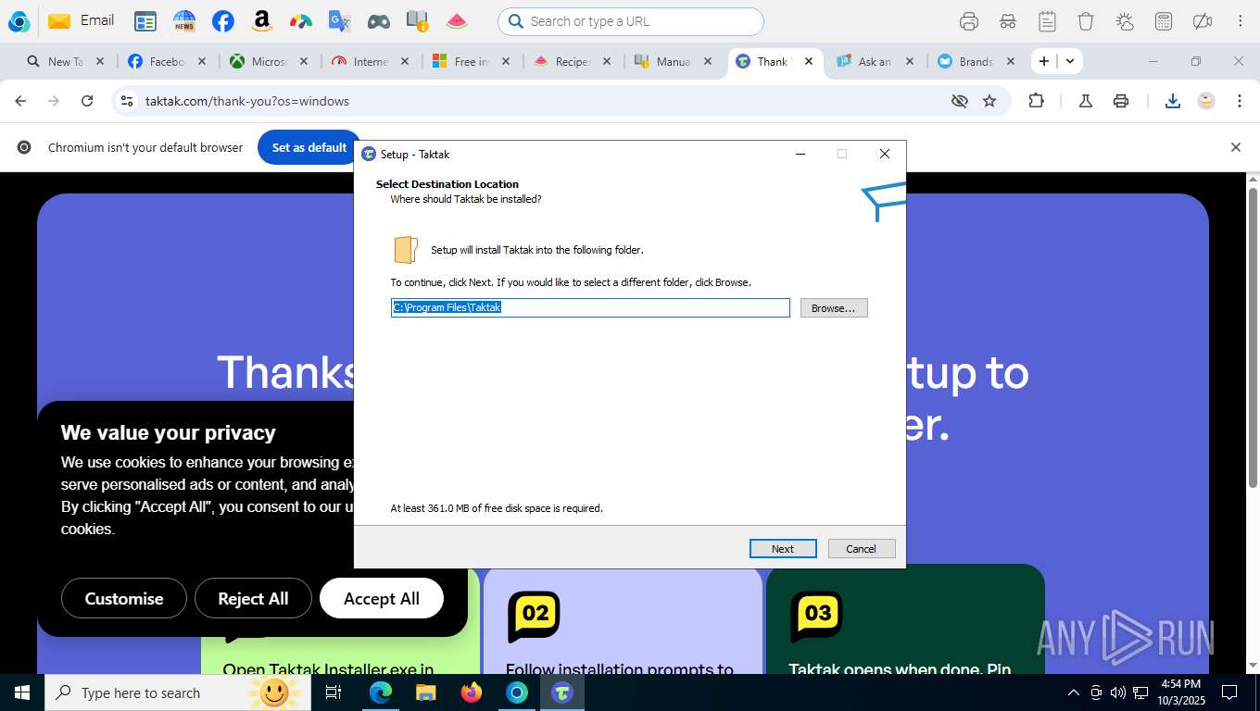Open the Chromium three-dot menu
The width and height of the screenshot is (1260, 711).
click(1240, 101)
